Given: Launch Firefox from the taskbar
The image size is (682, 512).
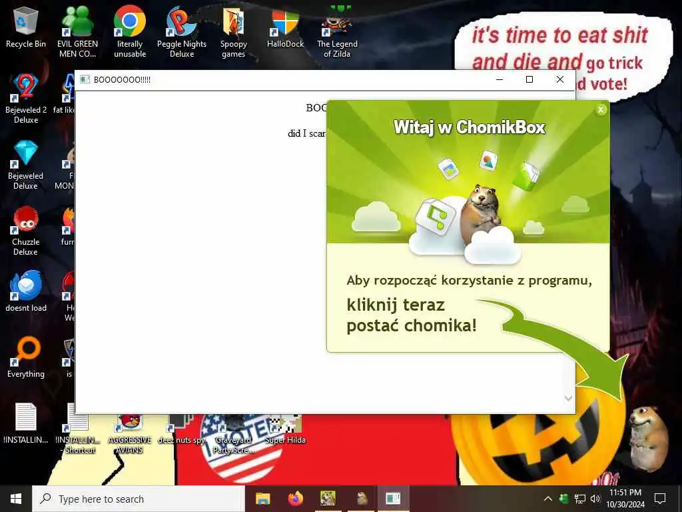Looking at the screenshot, I should [x=295, y=499].
